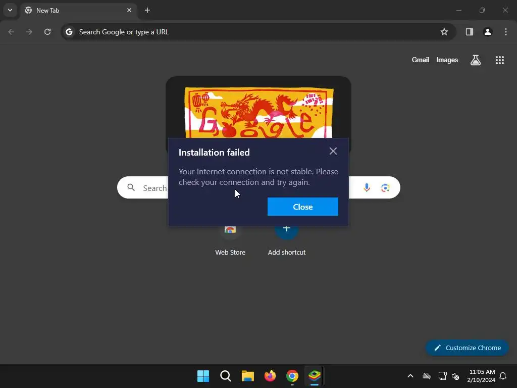Screen dimensions: 517x388
Task: Open Chrome three-dot menu
Action: point(506,32)
